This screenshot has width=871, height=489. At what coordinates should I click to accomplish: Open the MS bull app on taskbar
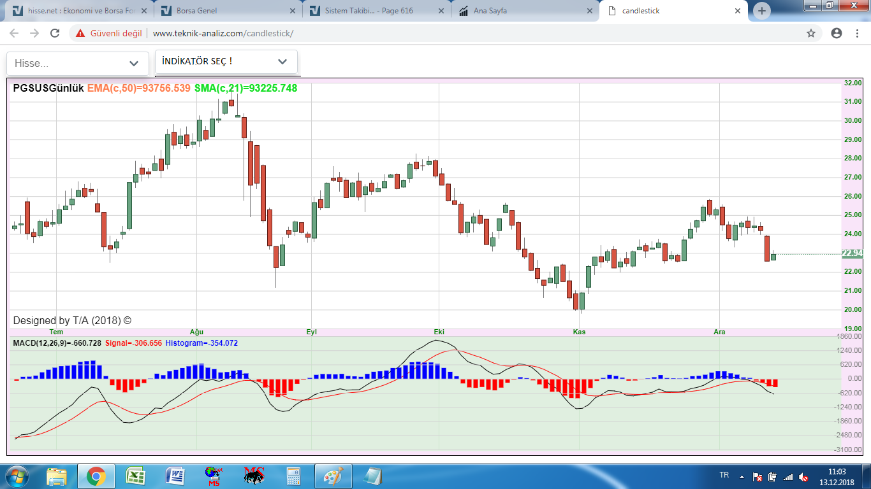[254, 476]
